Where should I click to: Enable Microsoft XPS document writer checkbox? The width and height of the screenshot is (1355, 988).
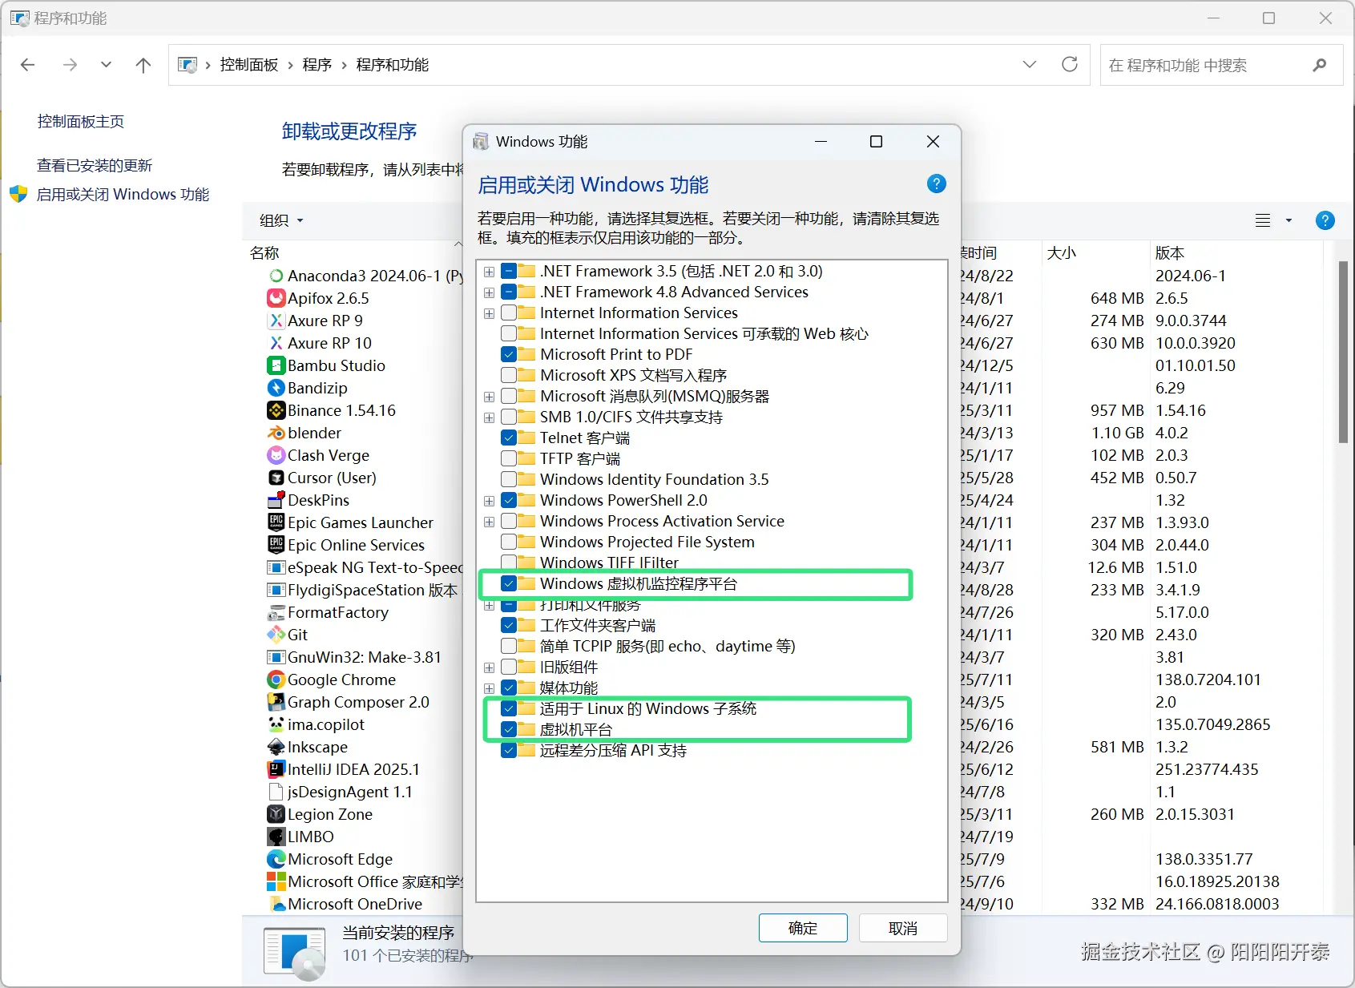pyautogui.click(x=509, y=375)
